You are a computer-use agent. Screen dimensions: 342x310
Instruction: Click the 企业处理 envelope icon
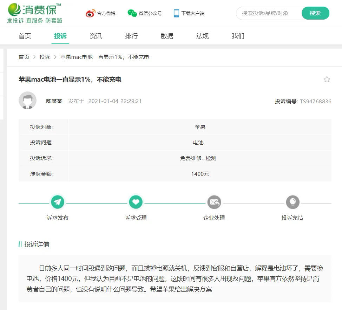pos(214,202)
